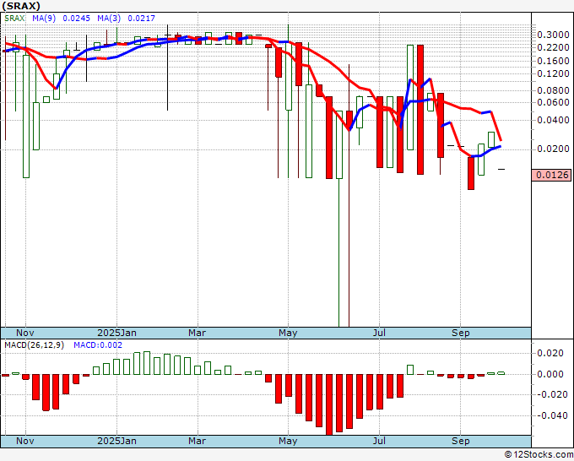The height and width of the screenshot is (461, 574).
Task: Click the 0.1200 price axis label
Action: (553, 73)
